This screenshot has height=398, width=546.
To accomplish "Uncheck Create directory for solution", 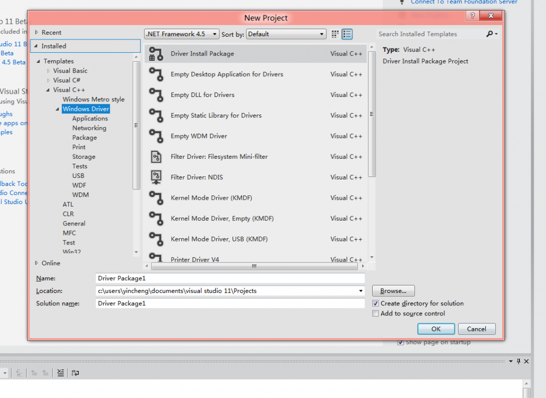I will (x=376, y=303).
